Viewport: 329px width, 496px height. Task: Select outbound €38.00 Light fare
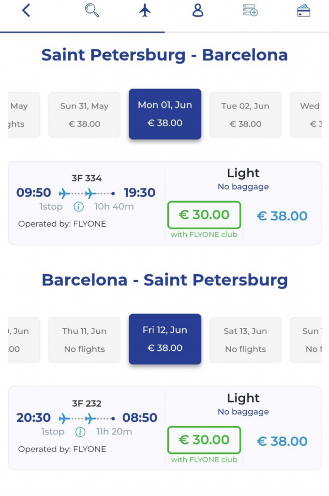click(282, 216)
